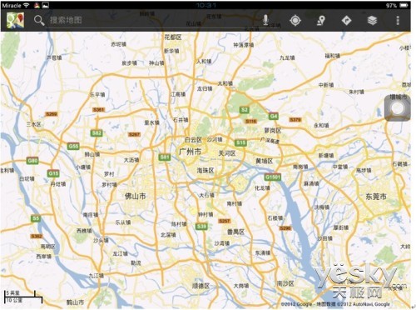Tap the Wi-Fi status icon
Image resolution: width=416 pixels, height=310 pixels.
pos(26,5)
